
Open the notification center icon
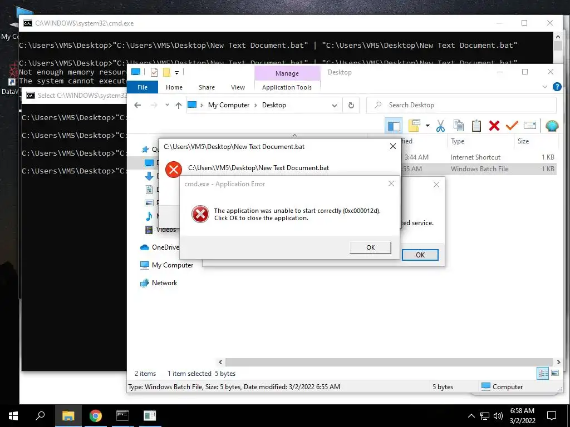(552, 416)
